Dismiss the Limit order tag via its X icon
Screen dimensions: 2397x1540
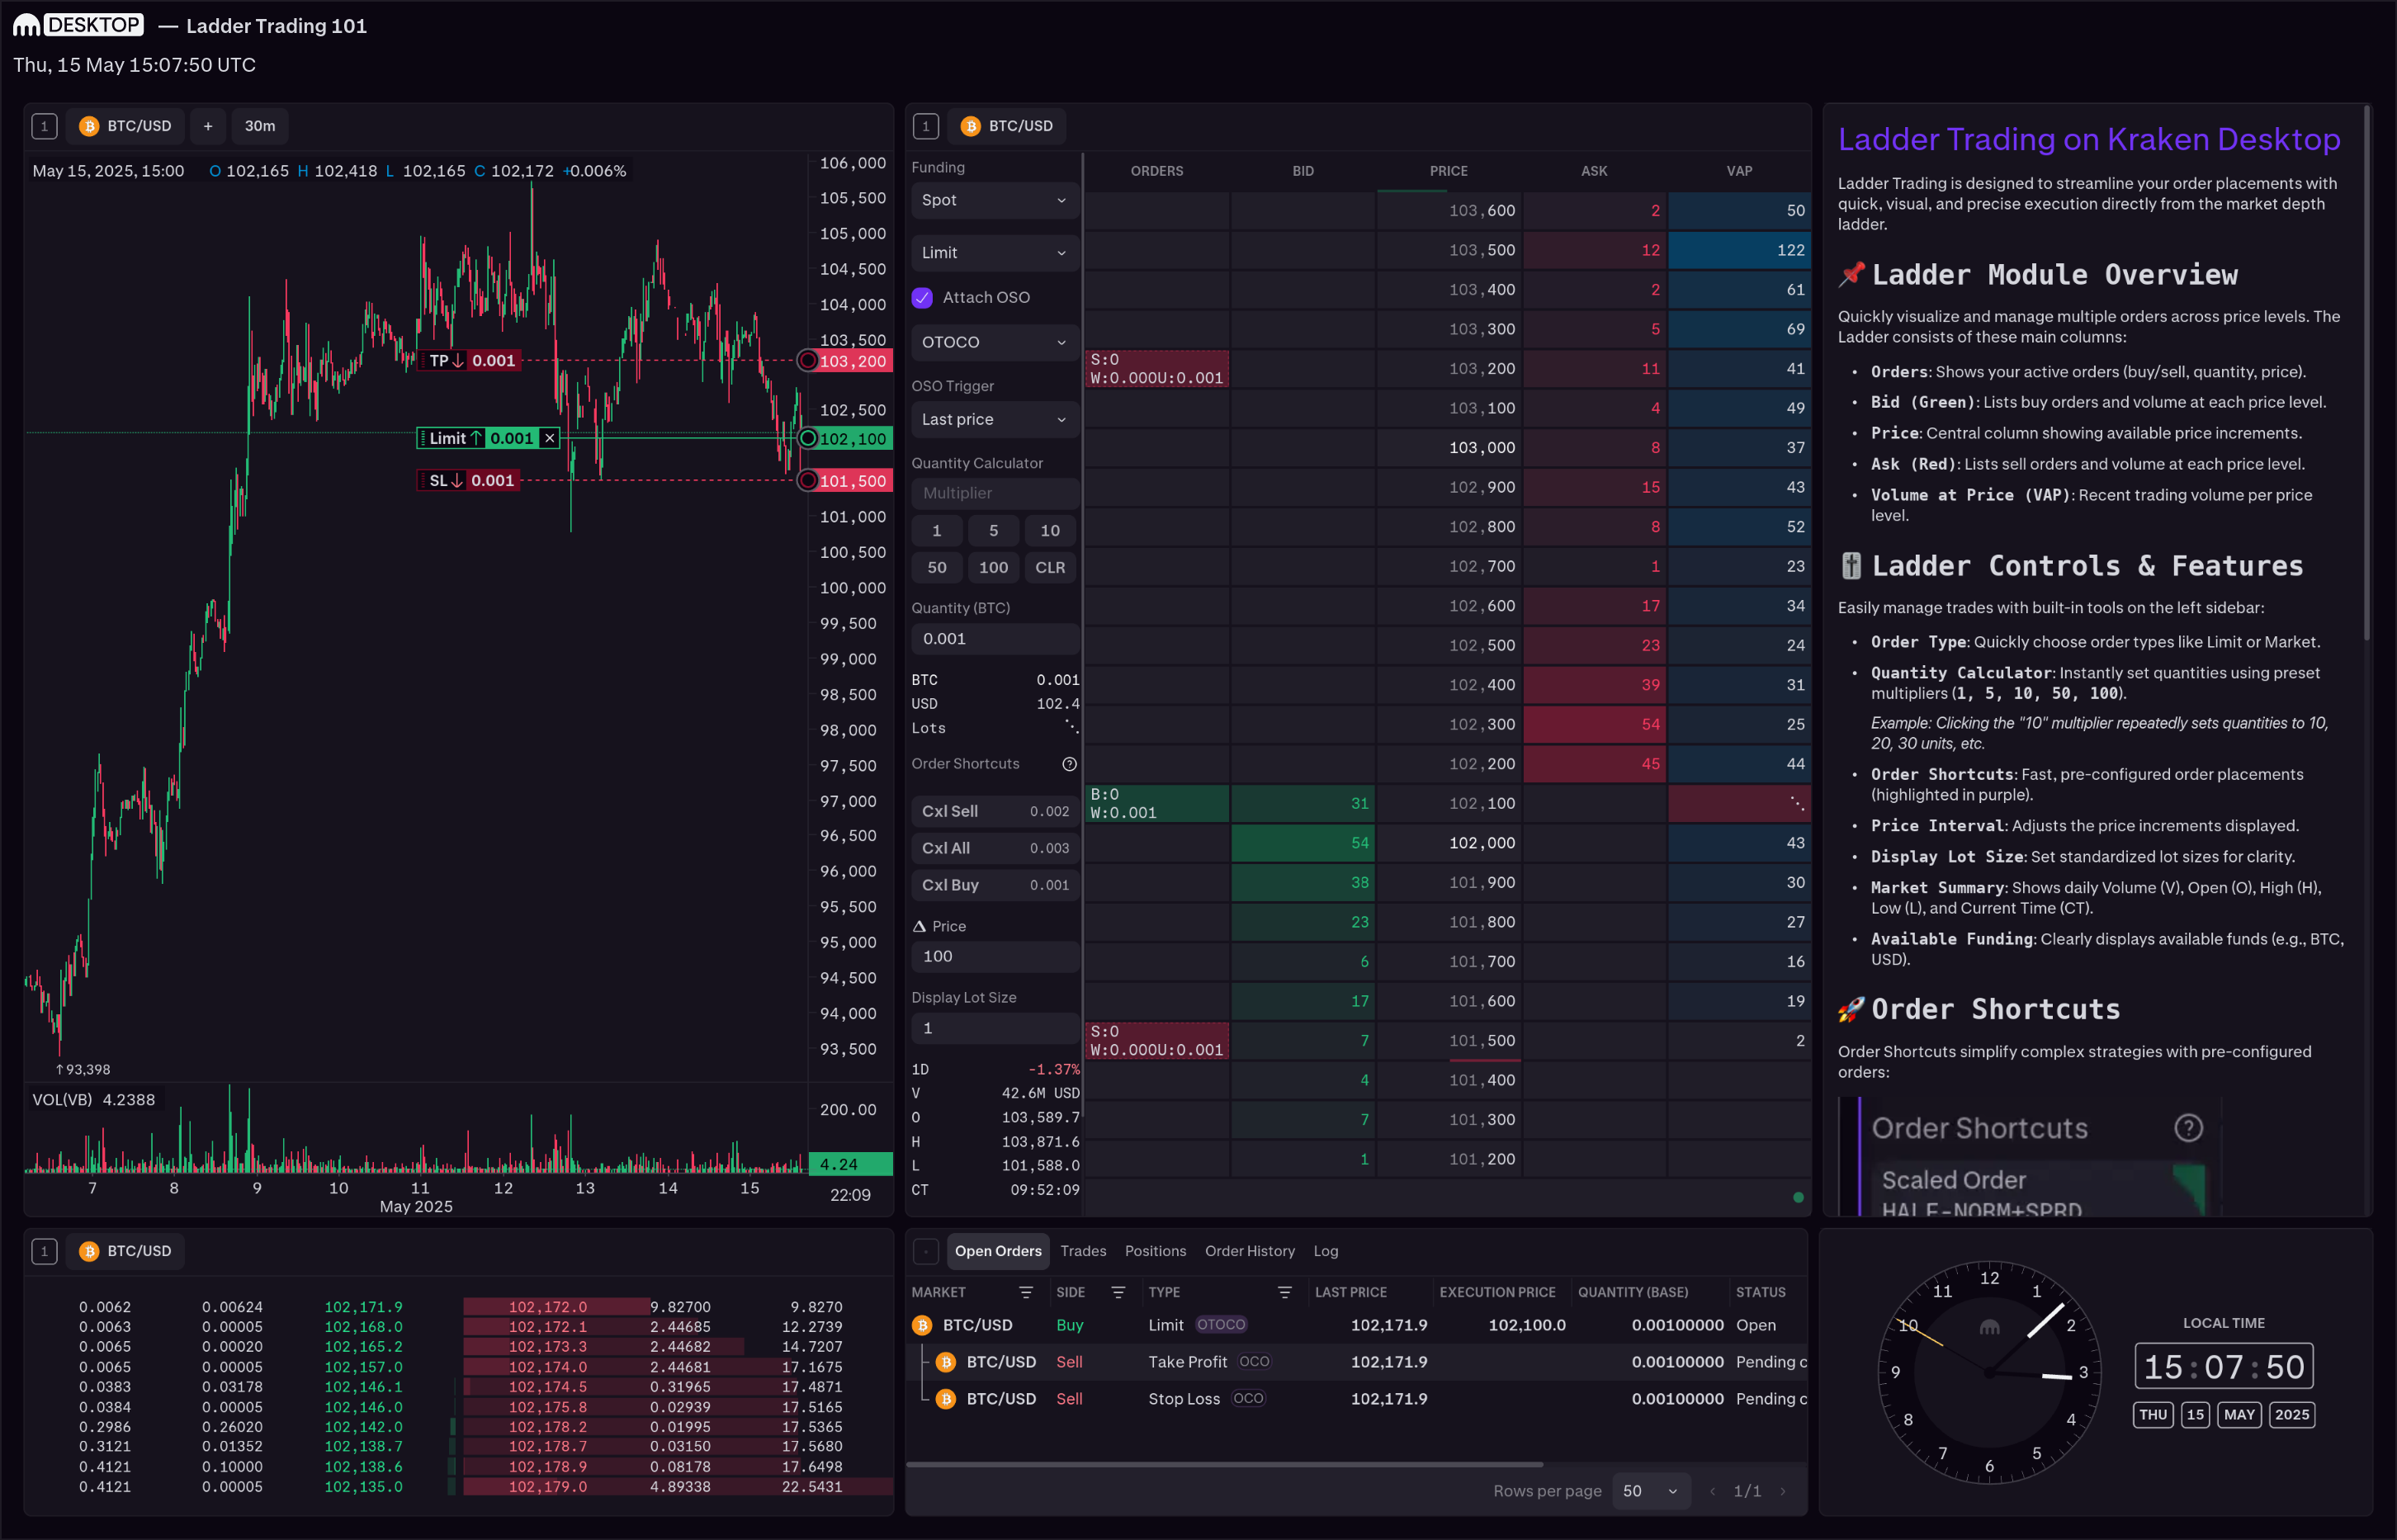point(549,438)
